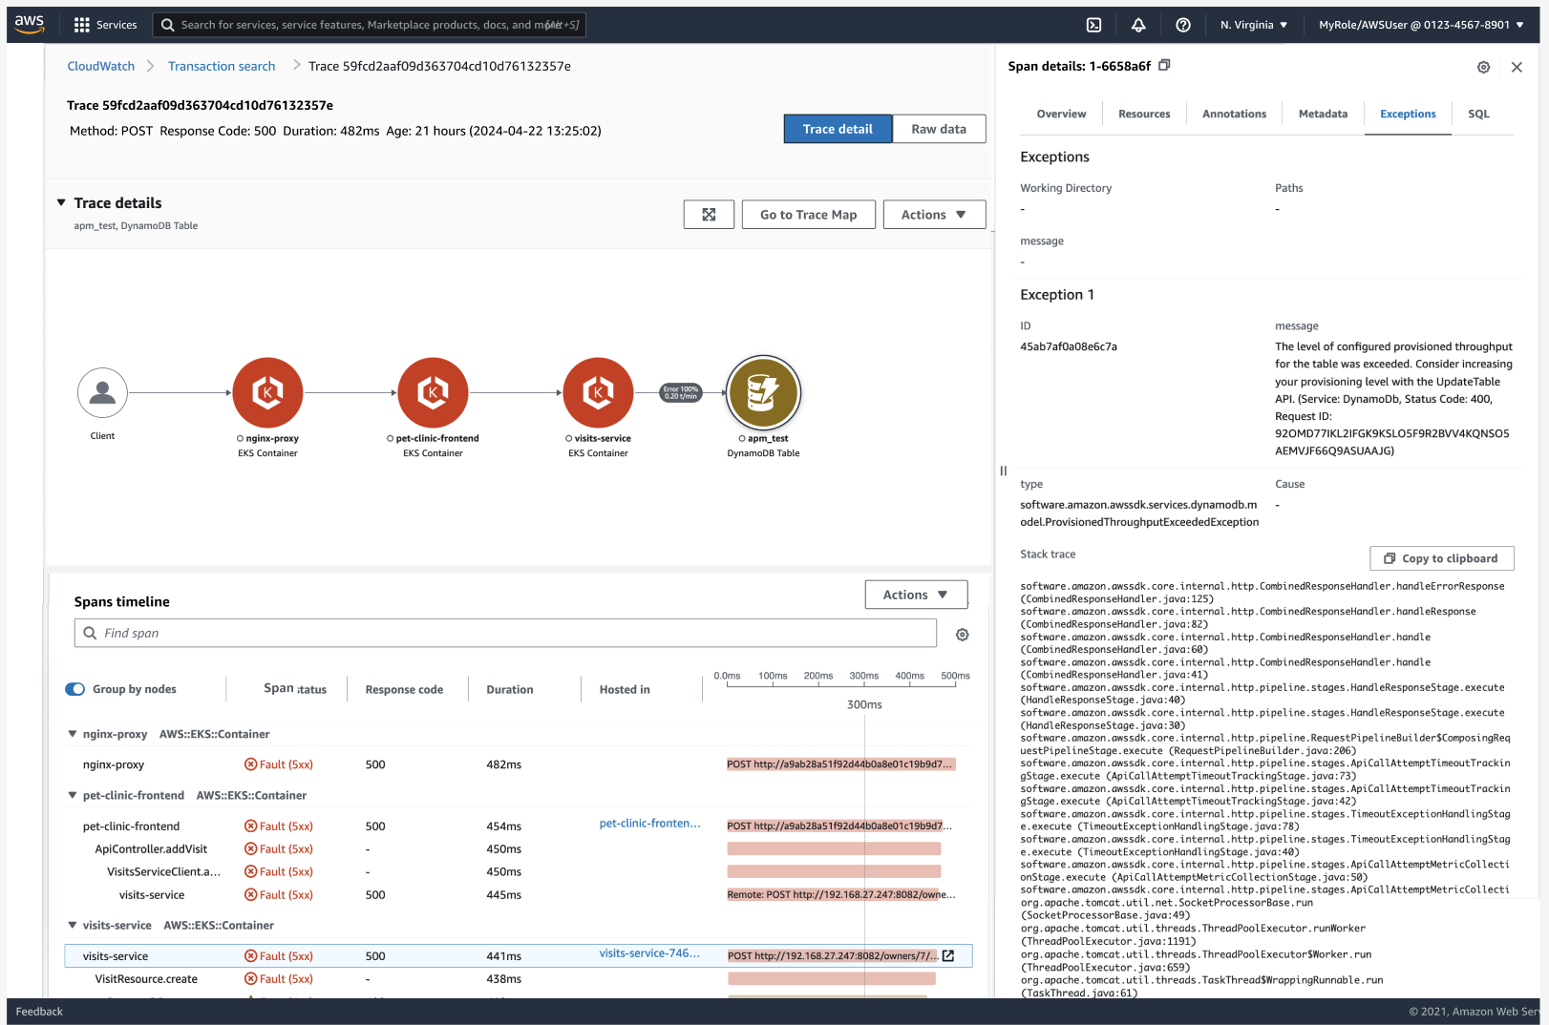Collapse the nginx-proxy span group
Viewport: 1549px width, 1025px height.
(72, 734)
